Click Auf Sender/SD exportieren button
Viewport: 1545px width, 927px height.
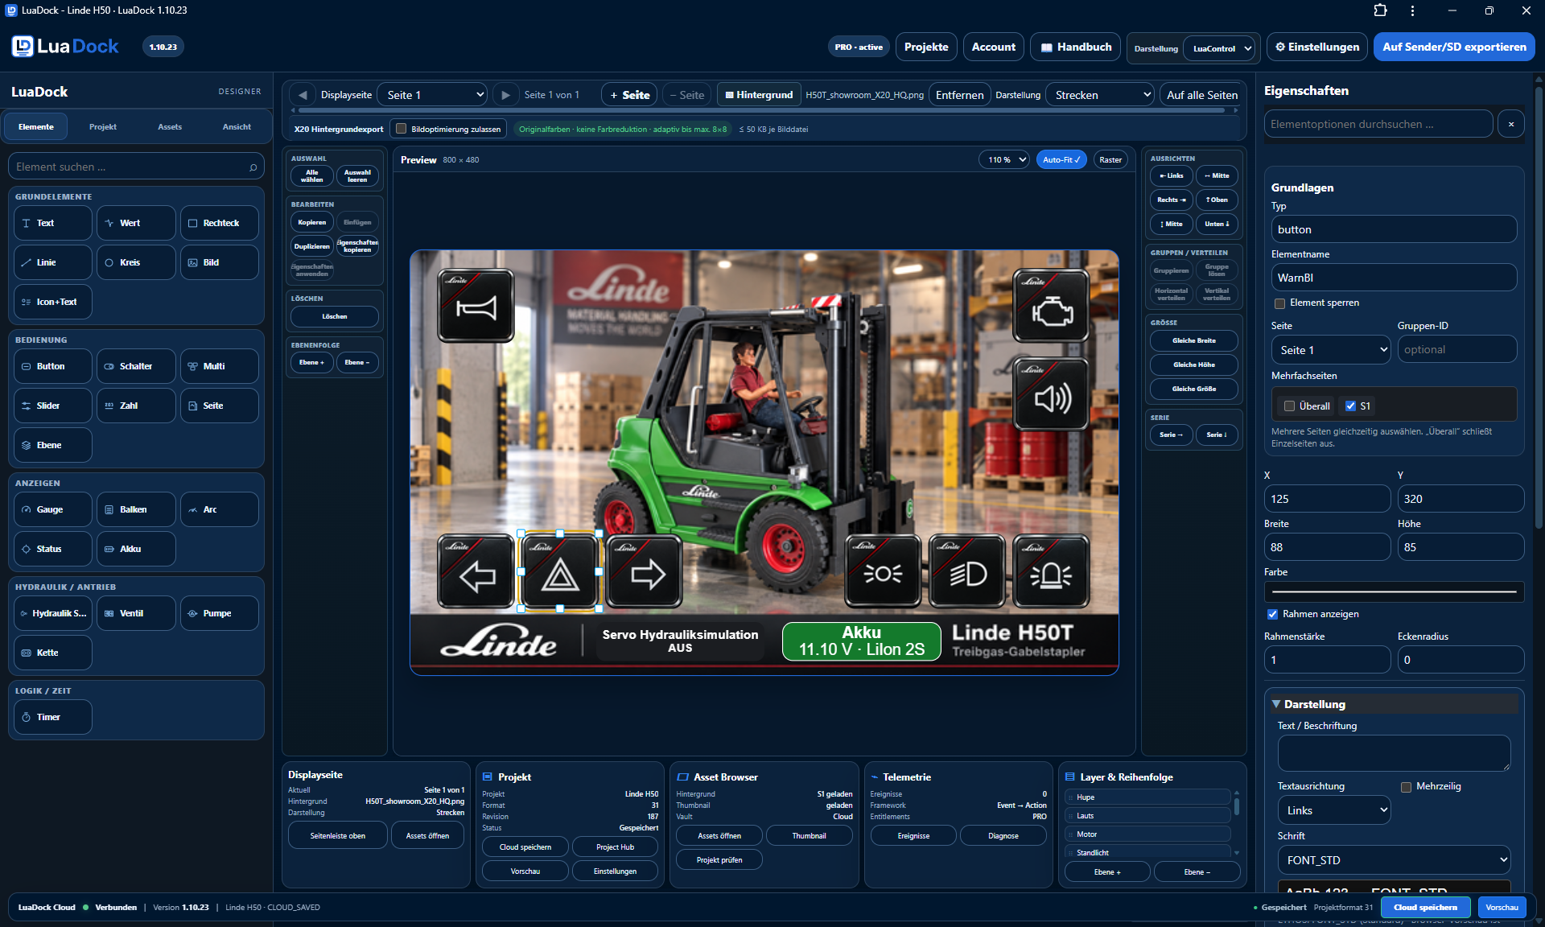pyautogui.click(x=1454, y=47)
